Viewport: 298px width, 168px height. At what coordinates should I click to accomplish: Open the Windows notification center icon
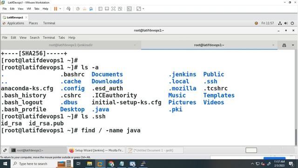[x=291, y=164]
